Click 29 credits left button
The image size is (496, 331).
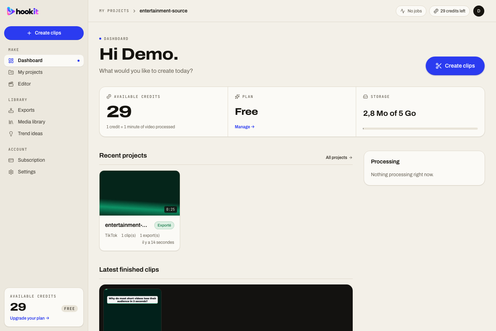(x=449, y=11)
